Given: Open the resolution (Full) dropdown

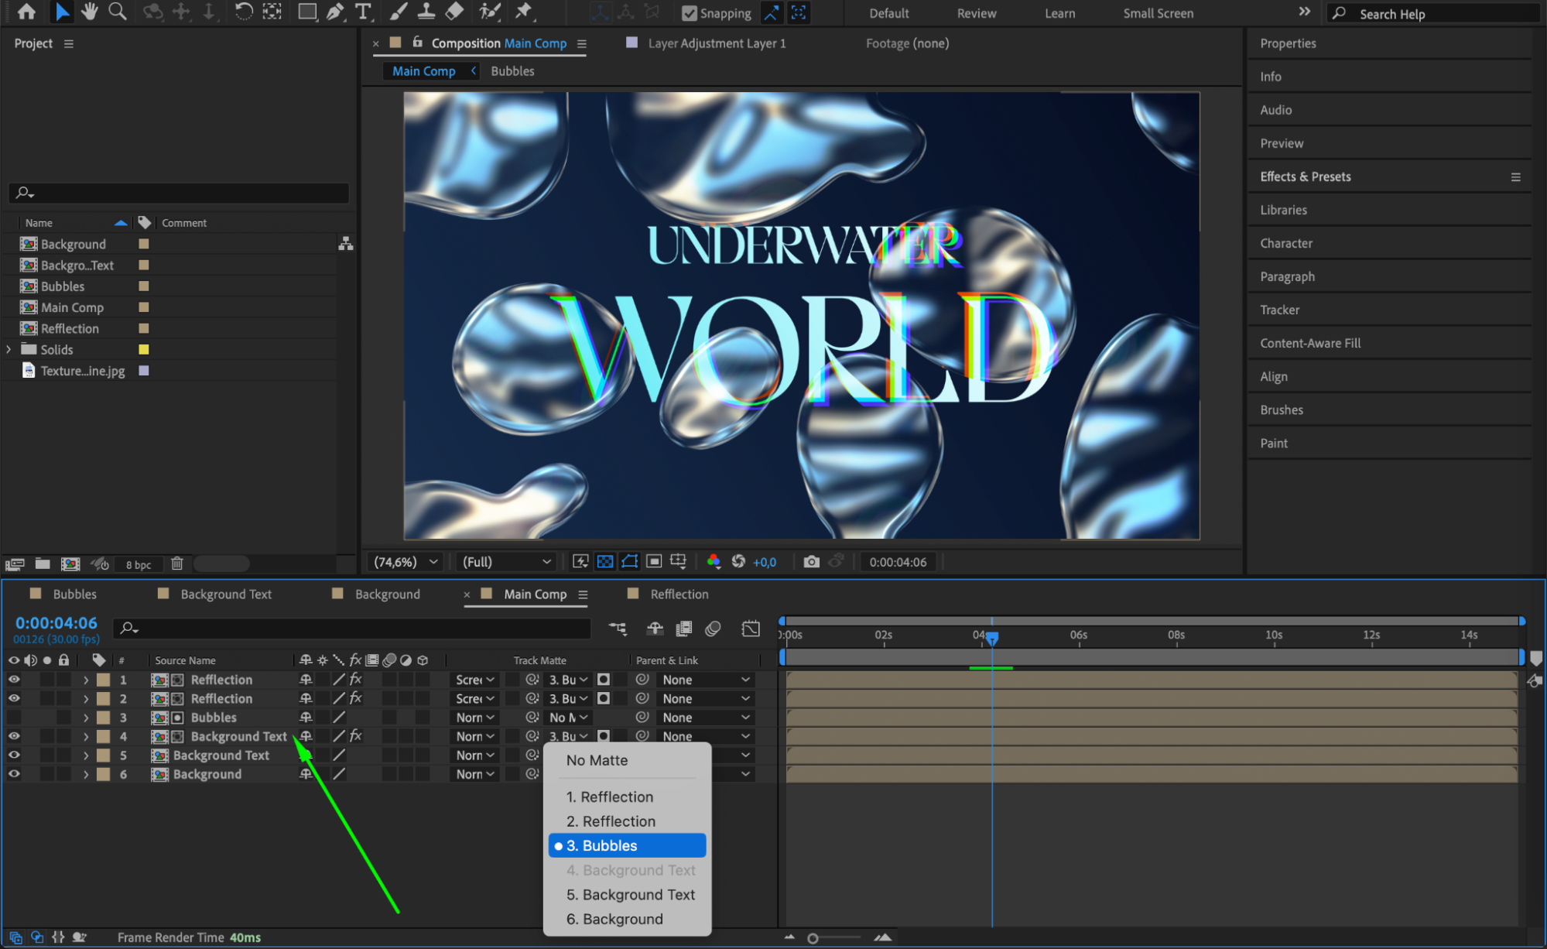Looking at the screenshot, I should tap(506, 562).
